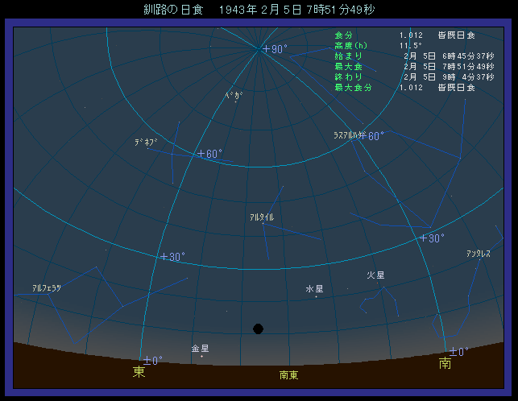Select the 火星 (Mars) marker
This screenshot has width=518, height=401.
point(375,275)
